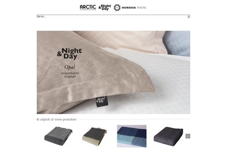Viewport: 227px width, 151px height.
Task: Click the Opal bedding hero banner
Action: (113, 72)
